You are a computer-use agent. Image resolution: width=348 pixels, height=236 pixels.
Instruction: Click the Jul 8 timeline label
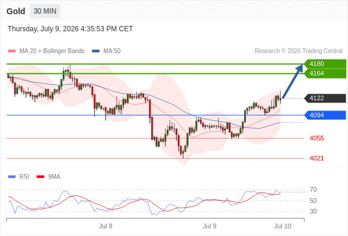click(106, 226)
